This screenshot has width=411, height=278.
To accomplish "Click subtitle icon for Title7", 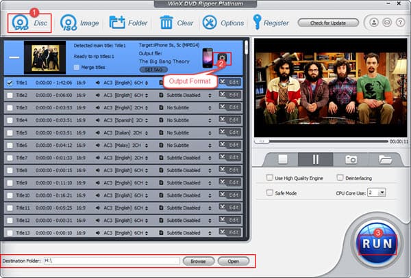I will [161, 158].
